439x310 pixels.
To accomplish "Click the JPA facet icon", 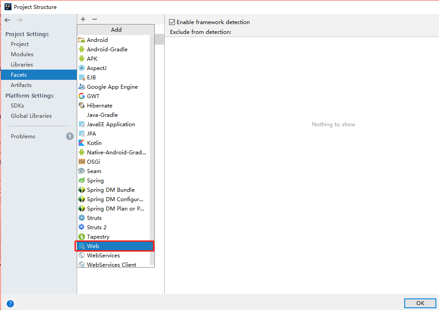I will pyautogui.click(x=82, y=133).
